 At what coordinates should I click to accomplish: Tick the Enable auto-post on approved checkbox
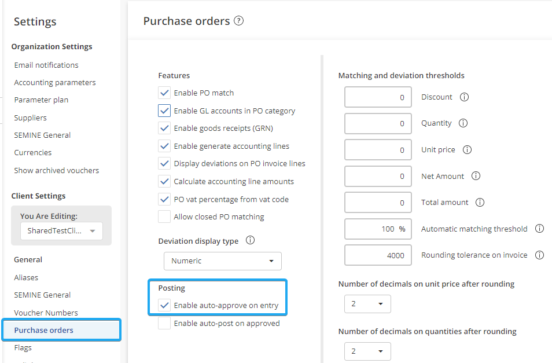(x=164, y=324)
